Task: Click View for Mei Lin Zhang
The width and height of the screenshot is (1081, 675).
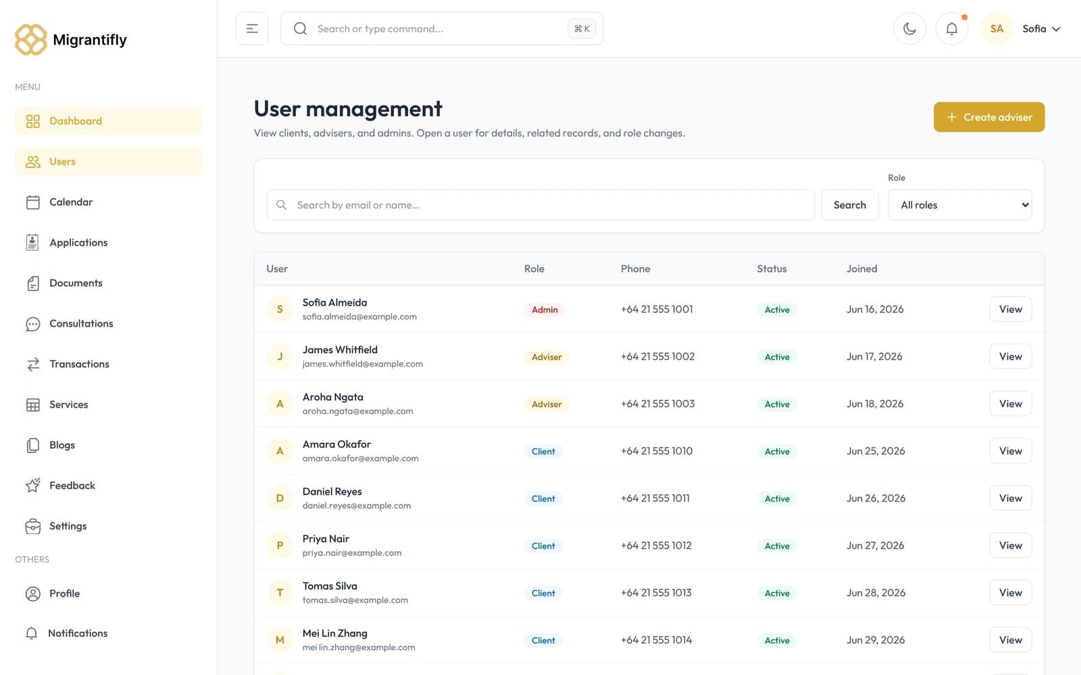Action: click(1011, 640)
